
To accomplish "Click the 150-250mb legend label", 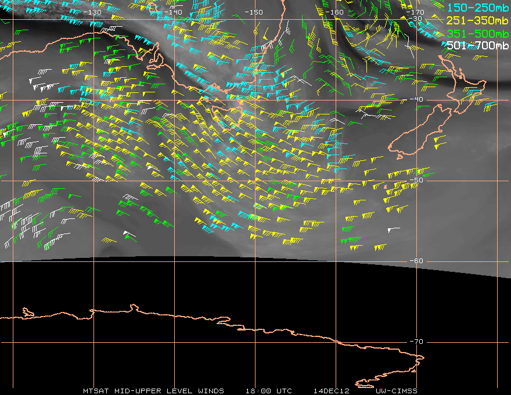I will [x=477, y=8].
